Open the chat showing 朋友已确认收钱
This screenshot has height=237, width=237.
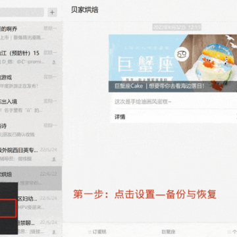click(x=31, y=130)
